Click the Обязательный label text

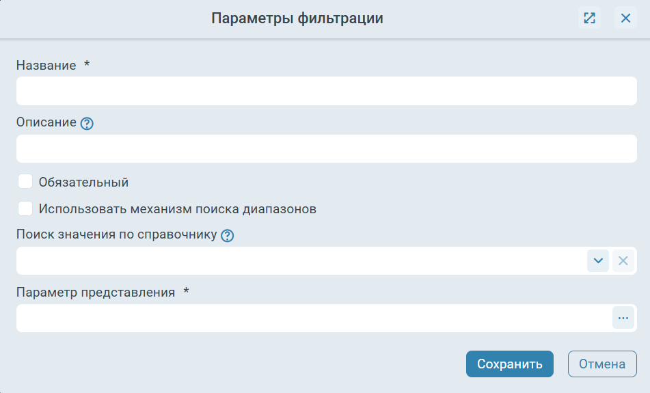(x=84, y=182)
